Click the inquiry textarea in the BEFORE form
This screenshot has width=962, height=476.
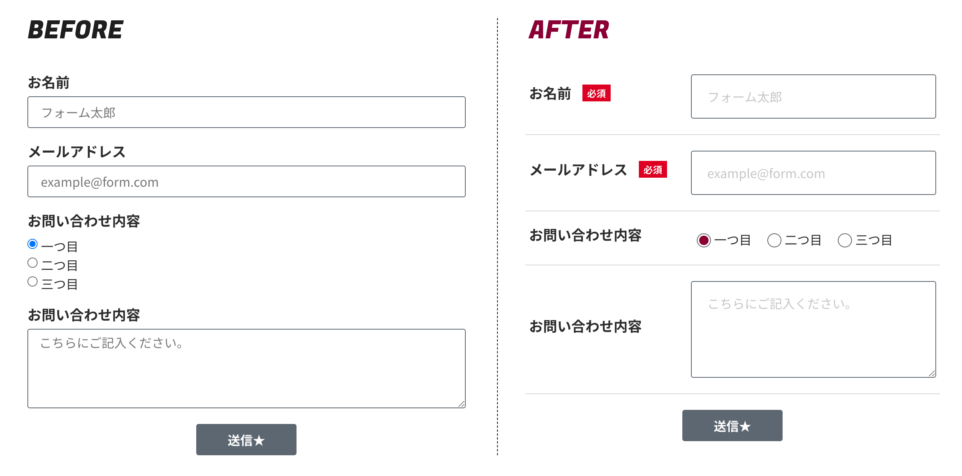click(246, 368)
